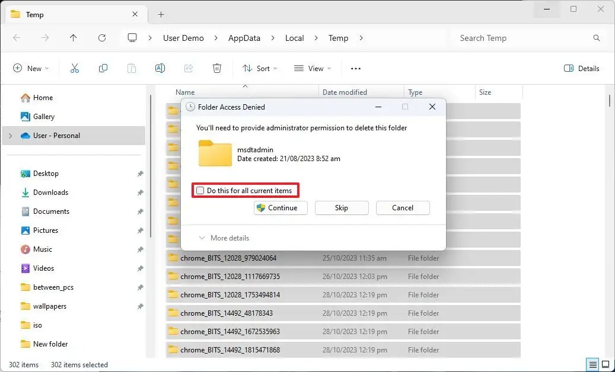Click the Copy icon on the command bar
The image size is (615, 372).
[x=103, y=68]
